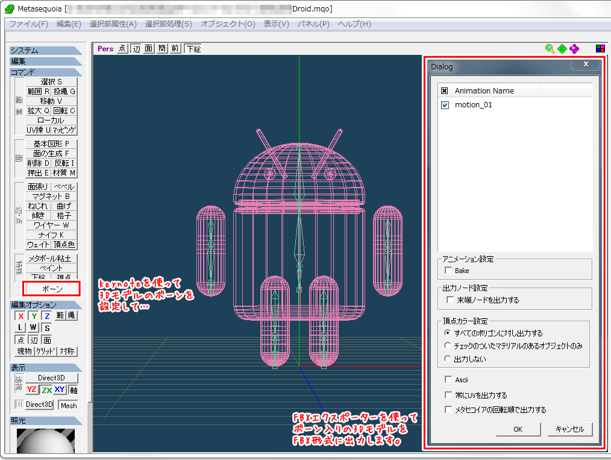This screenshot has height=460, width=611.
Task: Uncheck the motion_01 animation checkbox
Action: (445, 106)
